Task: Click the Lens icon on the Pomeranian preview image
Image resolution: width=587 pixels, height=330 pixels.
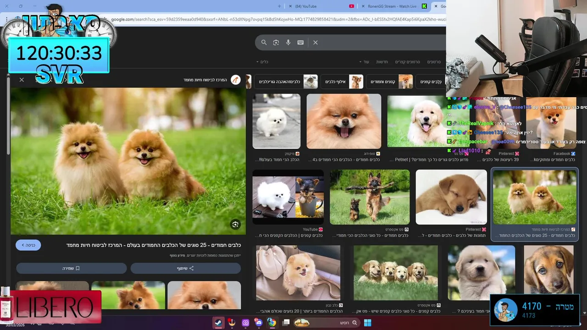Action: click(235, 224)
